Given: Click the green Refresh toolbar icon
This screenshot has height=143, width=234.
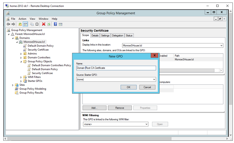Looking at the screenshot, I should click(49, 24).
